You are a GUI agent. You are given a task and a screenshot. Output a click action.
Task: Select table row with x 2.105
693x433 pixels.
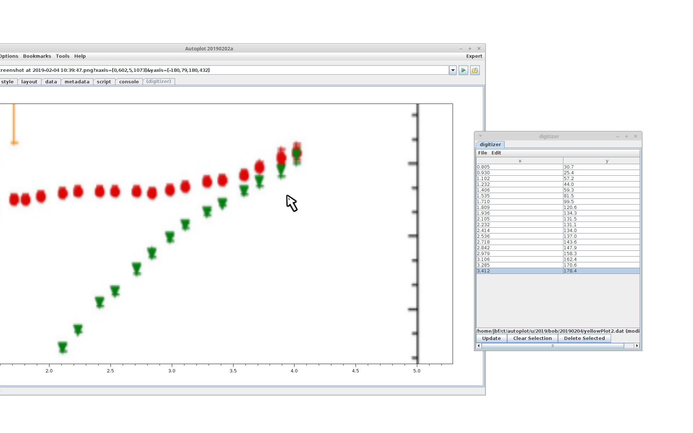click(558, 219)
